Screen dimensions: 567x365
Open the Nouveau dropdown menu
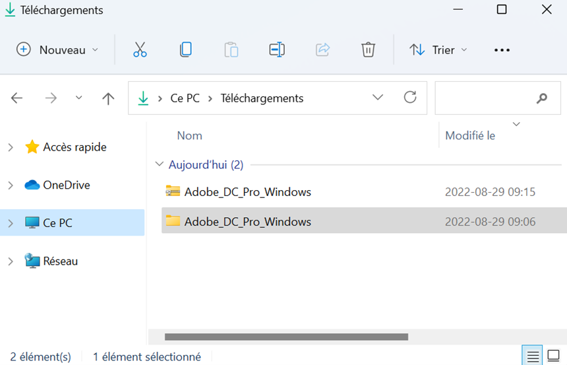click(x=57, y=50)
